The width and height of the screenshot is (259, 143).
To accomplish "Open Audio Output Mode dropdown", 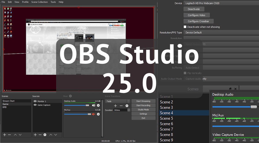I will [x=221, y=79].
